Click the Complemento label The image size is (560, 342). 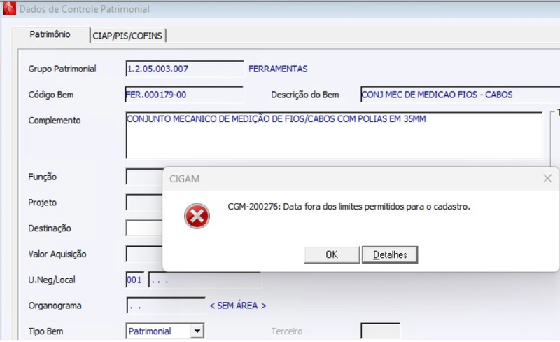(55, 121)
